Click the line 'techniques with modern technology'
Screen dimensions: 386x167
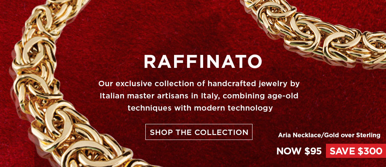[200, 108]
